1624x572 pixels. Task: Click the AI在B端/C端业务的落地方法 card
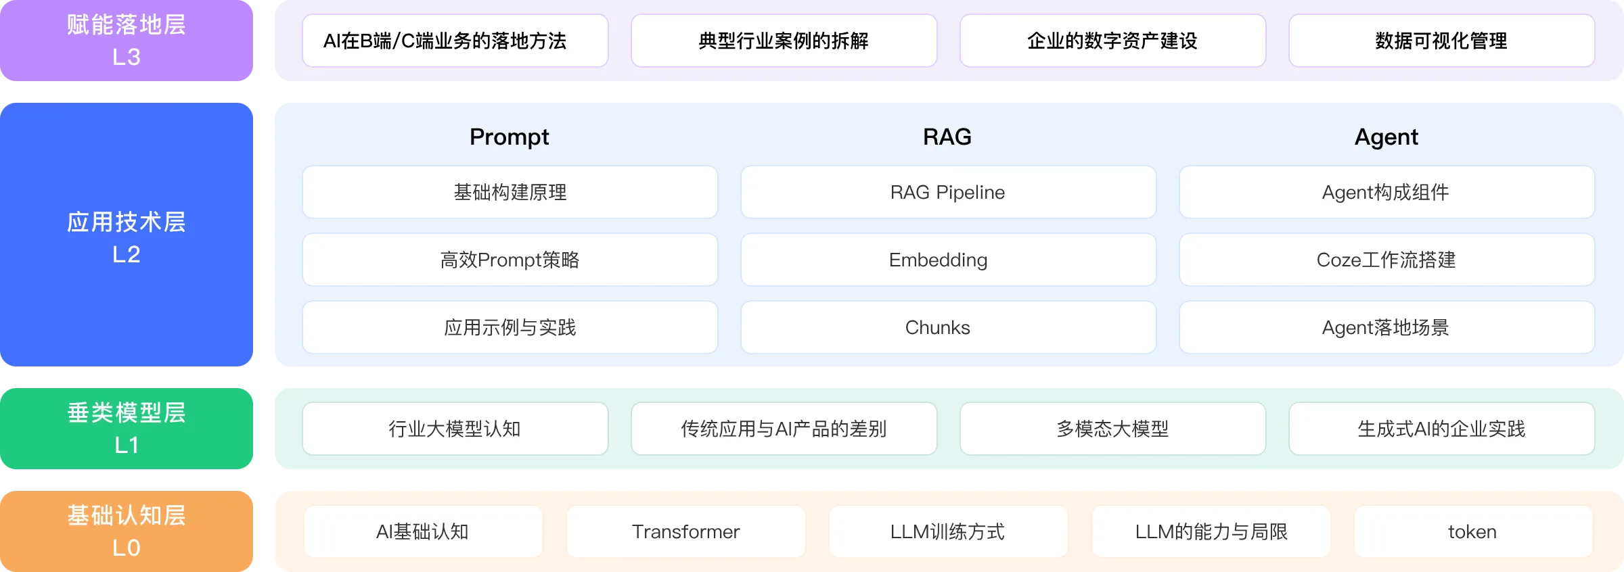[455, 41]
